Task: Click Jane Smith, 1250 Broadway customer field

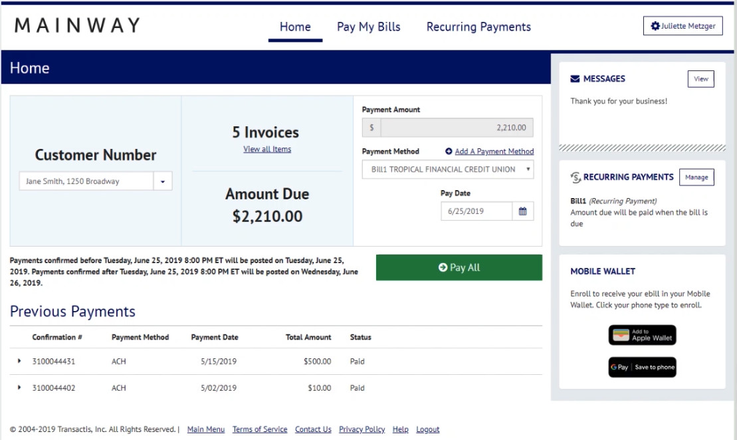Action: [x=86, y=181]
